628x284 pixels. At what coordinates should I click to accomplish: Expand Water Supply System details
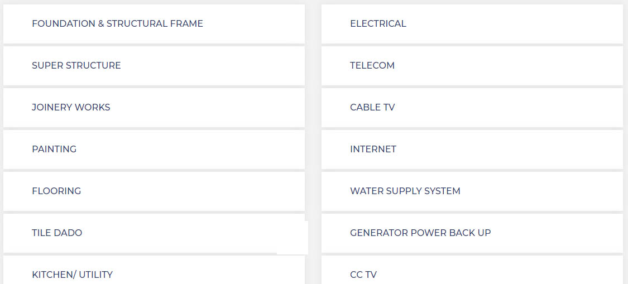[472, 191]
